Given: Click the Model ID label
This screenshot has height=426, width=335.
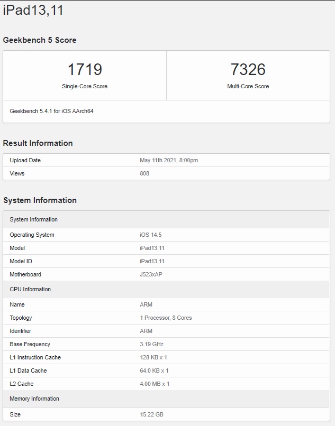Looking at the screenshot, I should coord(21,261).
